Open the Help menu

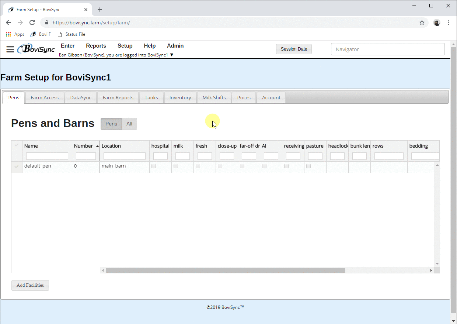[150, 46]
